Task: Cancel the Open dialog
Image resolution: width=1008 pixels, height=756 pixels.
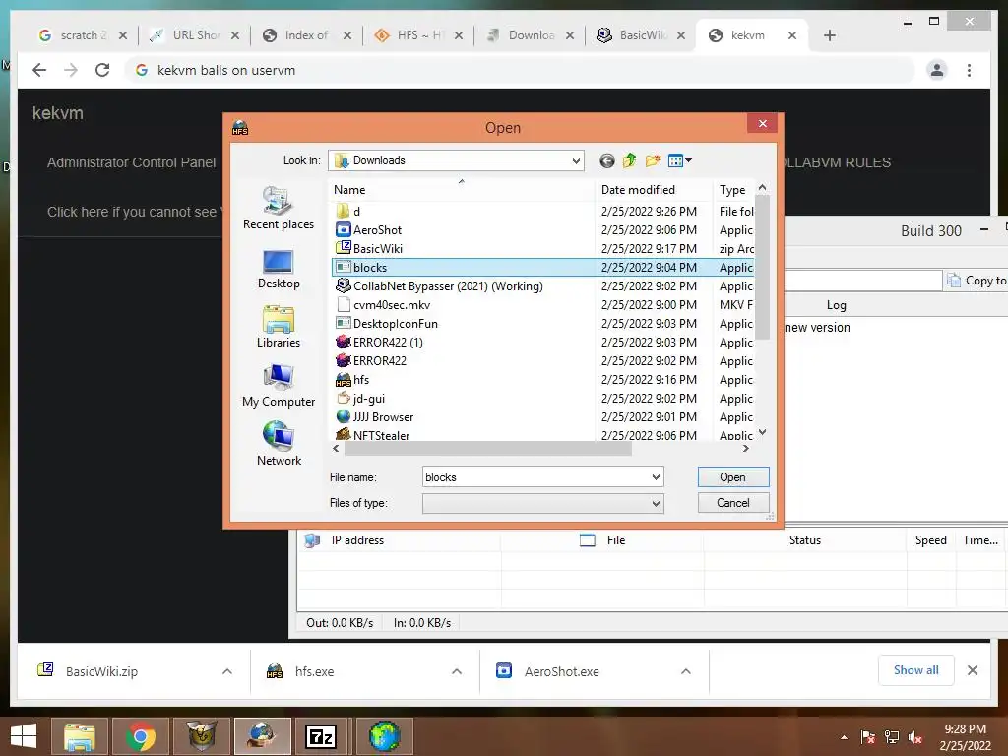Action: pos(732,503)
